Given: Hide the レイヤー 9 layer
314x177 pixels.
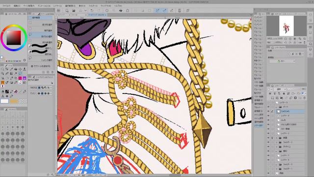Looking at the screenshot, I should [x=268, y=116].
